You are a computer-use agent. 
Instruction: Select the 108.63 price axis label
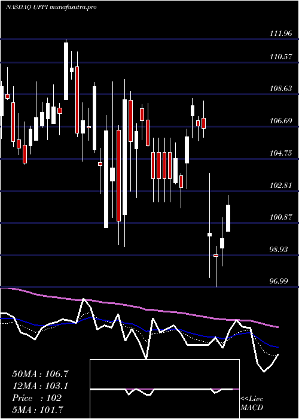pyautogui.click(x=280, y=89)
